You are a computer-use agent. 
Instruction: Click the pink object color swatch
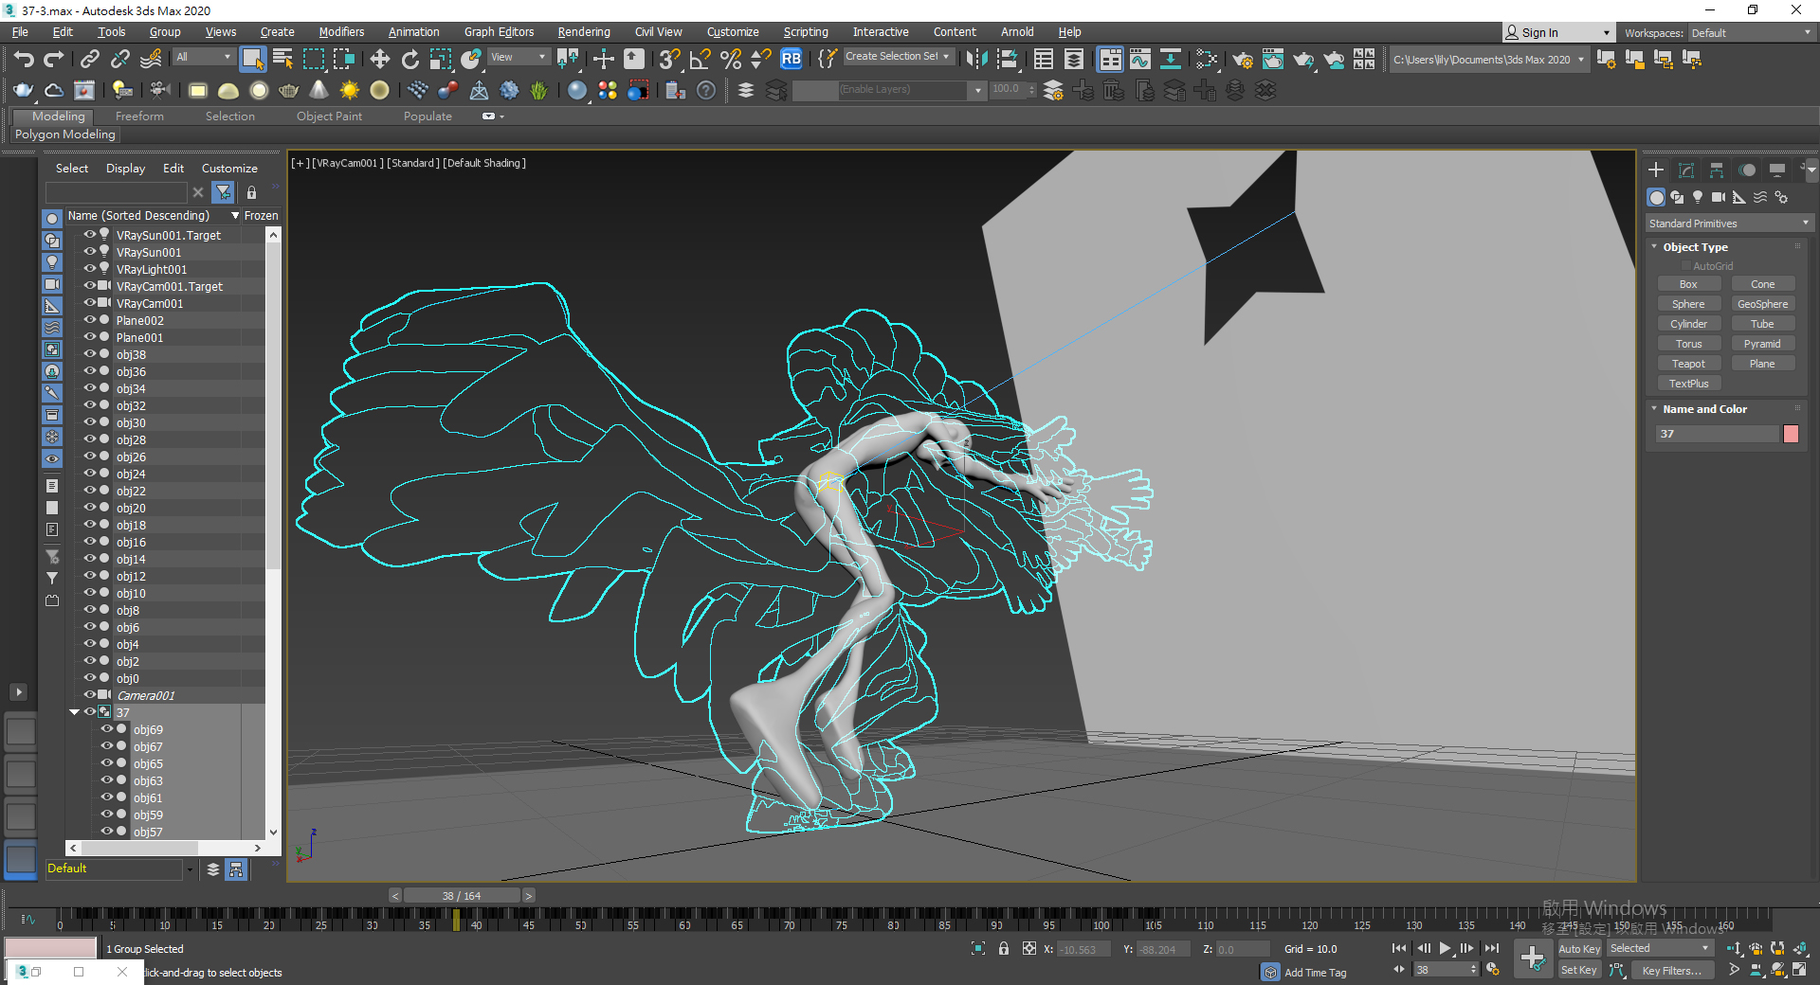tap(1791, 434)
